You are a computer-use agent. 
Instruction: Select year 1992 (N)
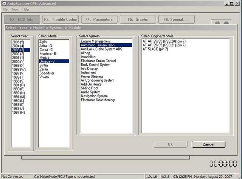21,93
